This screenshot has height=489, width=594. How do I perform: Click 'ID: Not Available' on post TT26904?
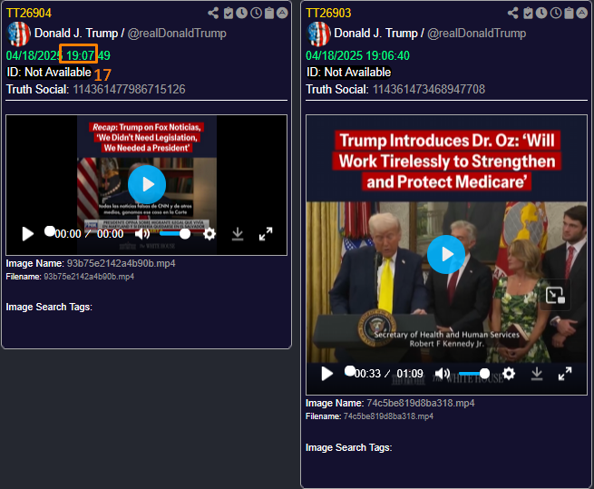(x=49, y=72)
